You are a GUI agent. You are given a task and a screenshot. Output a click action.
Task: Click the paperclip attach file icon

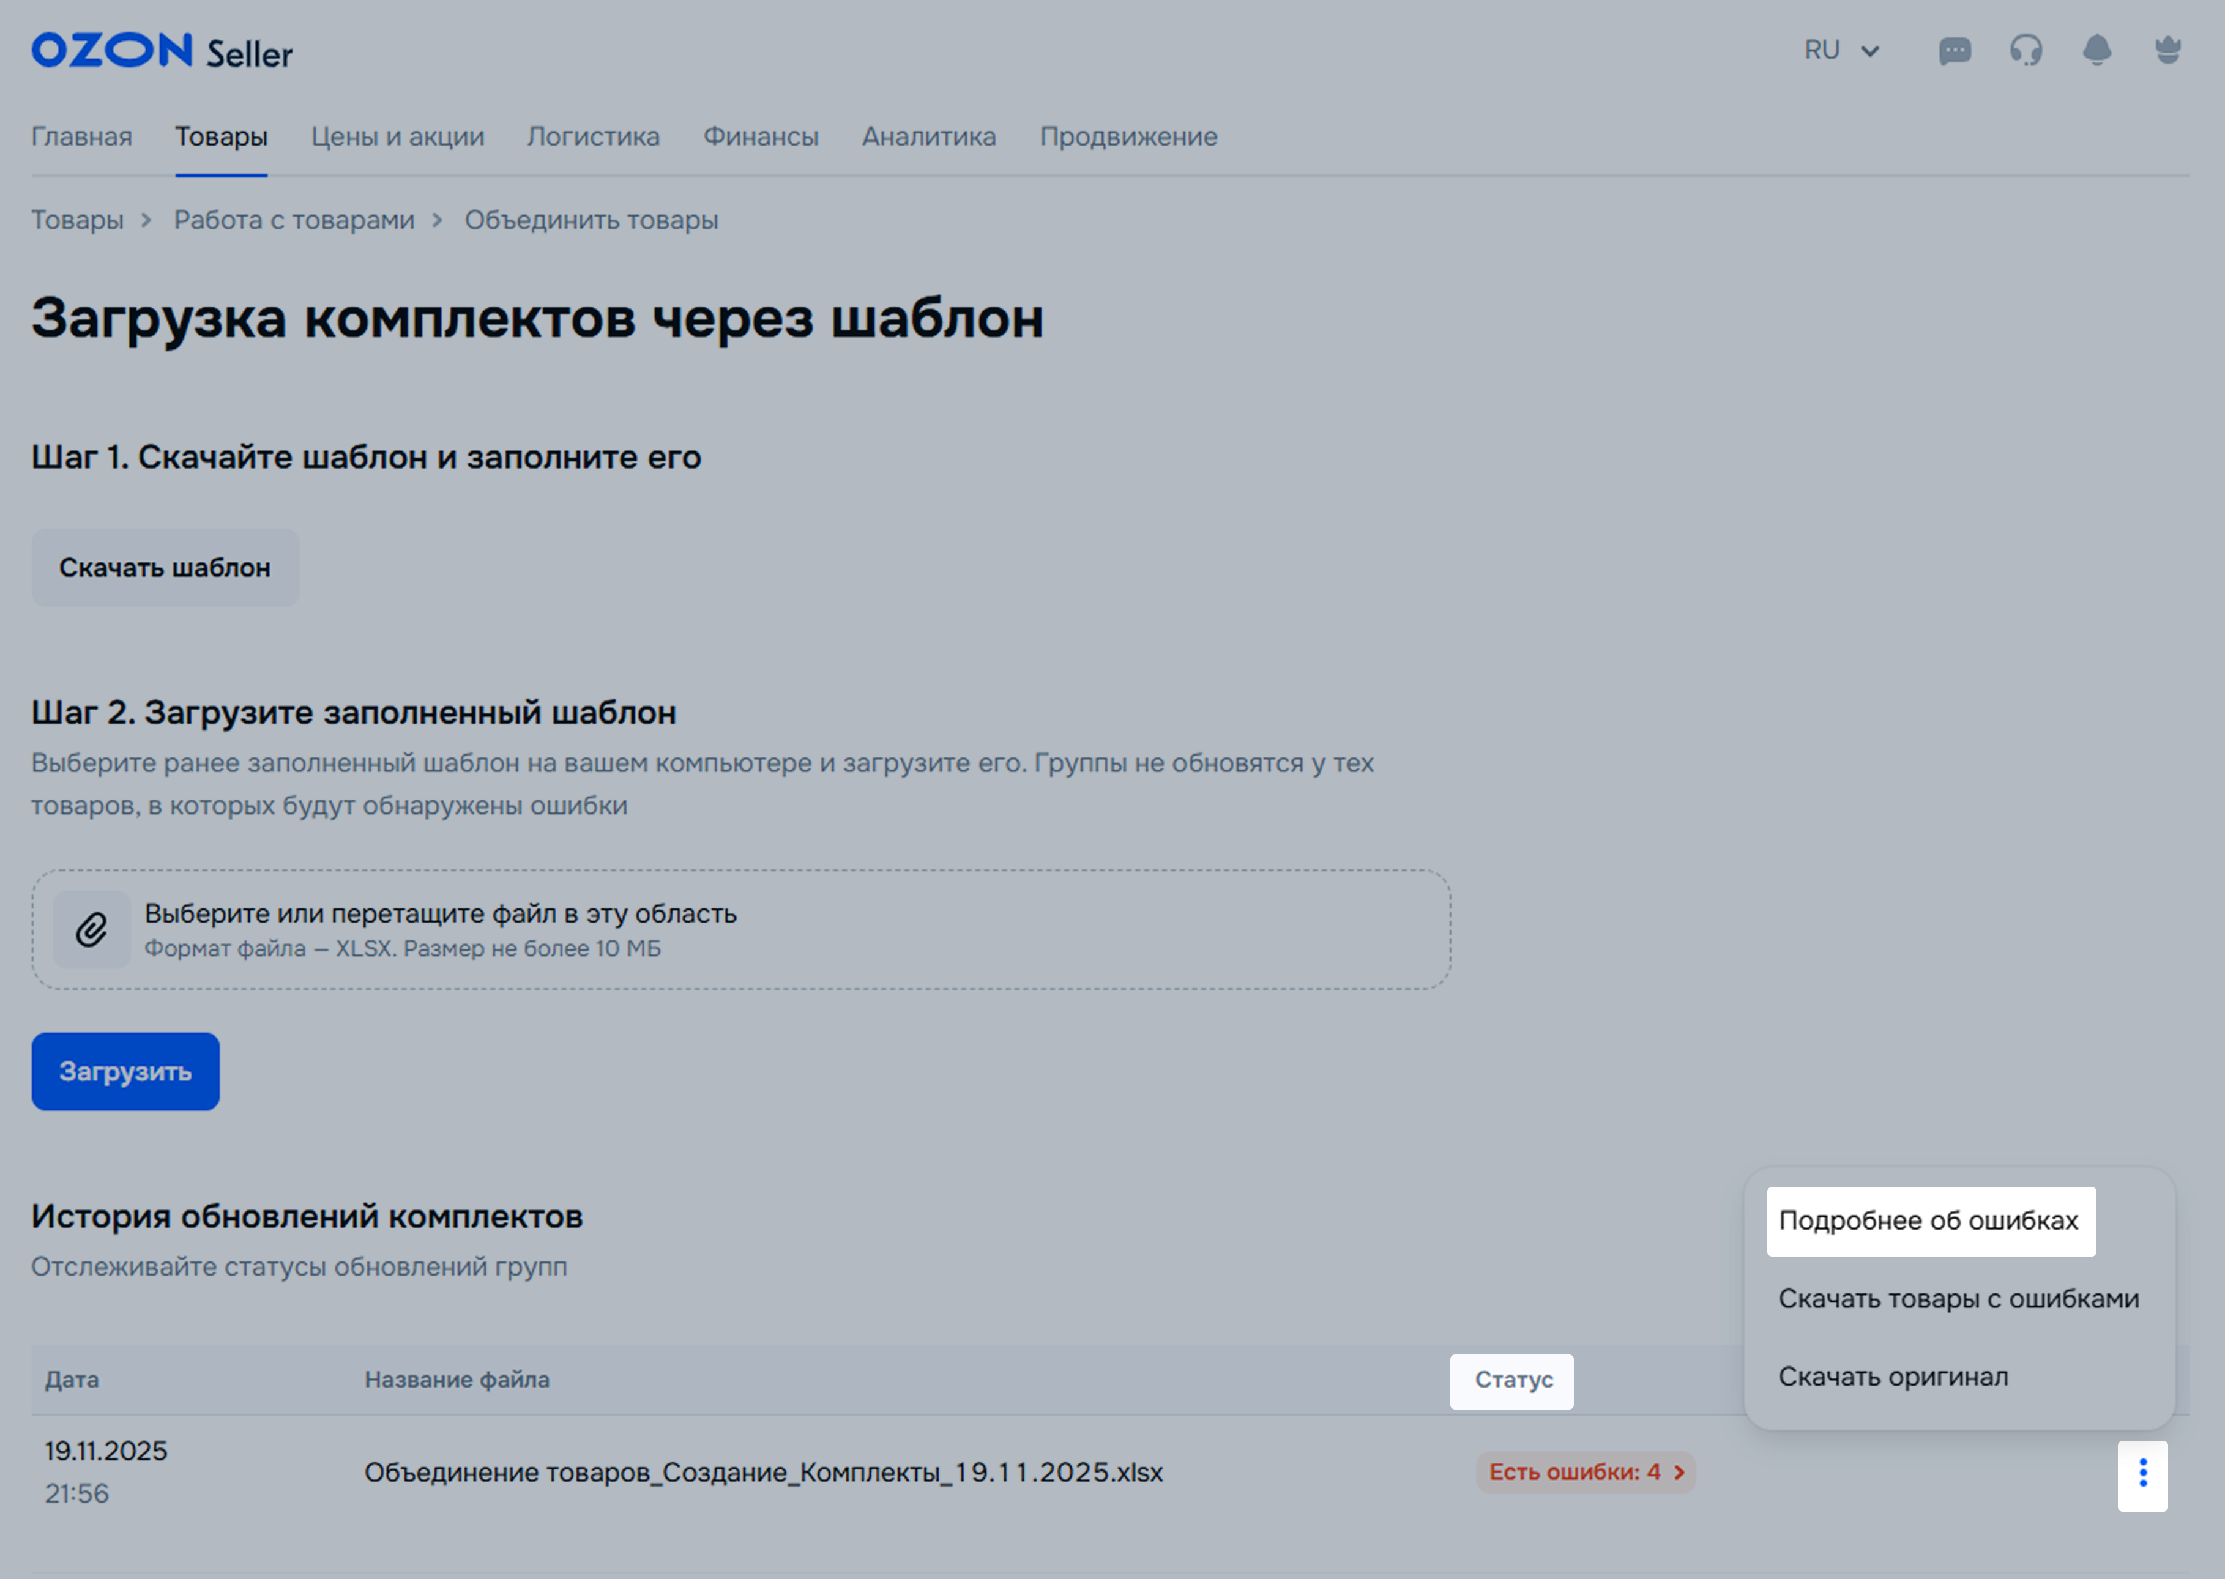91,929
